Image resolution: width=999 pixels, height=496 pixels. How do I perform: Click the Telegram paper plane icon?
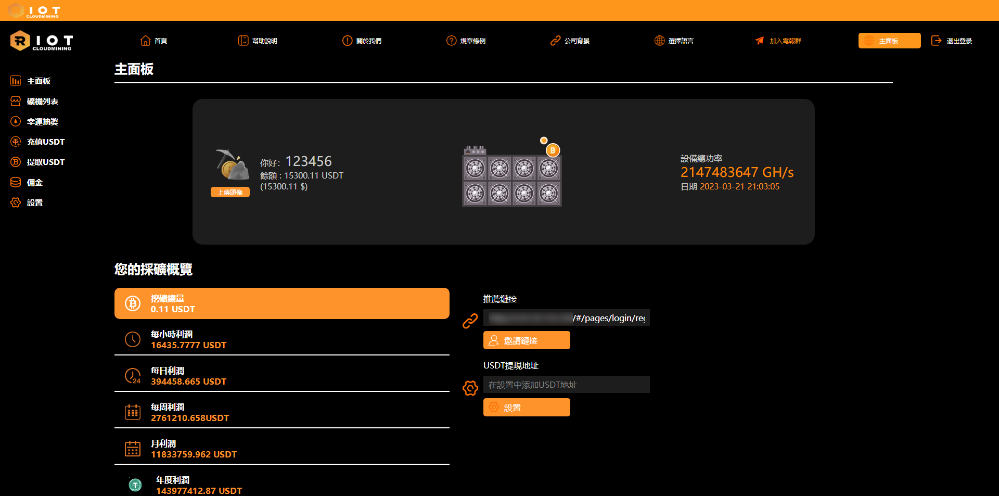point(760,41)
